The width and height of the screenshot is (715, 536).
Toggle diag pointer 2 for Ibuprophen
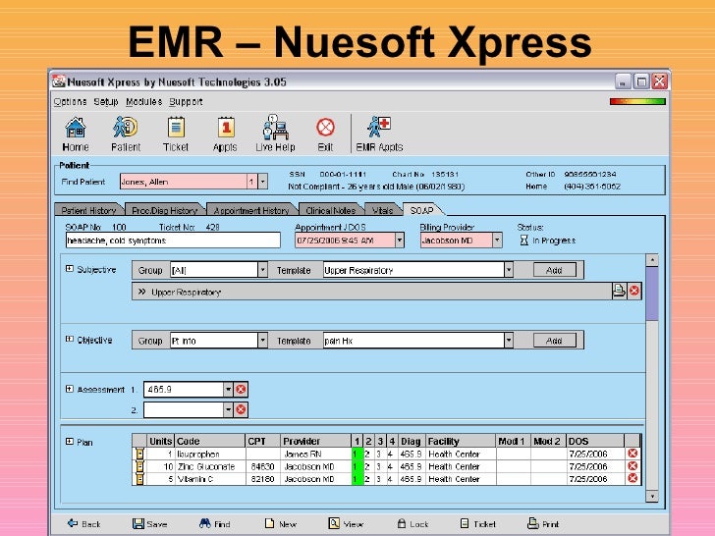point(367,454)
